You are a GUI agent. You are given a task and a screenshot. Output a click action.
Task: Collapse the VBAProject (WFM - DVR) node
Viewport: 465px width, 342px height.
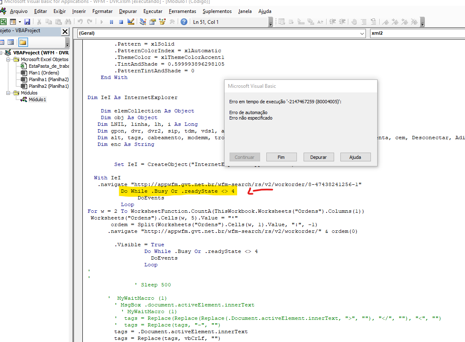pos(1,53)
